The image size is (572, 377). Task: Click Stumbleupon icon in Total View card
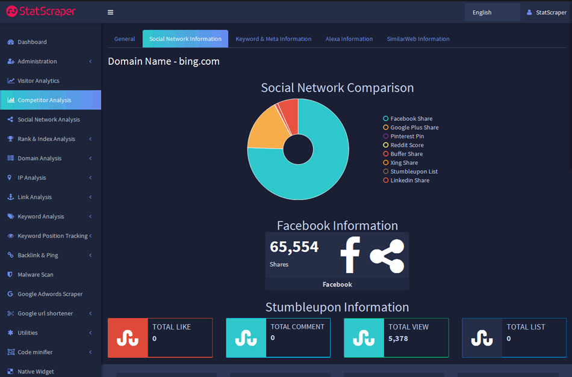pos(364,338)
